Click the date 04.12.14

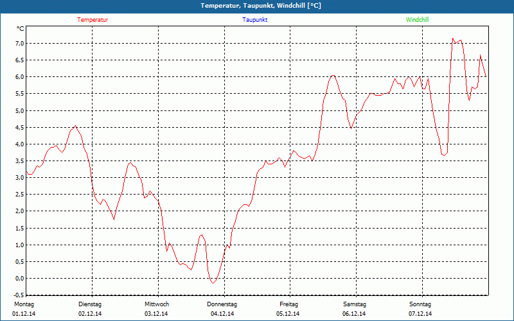tap(222, 314)
